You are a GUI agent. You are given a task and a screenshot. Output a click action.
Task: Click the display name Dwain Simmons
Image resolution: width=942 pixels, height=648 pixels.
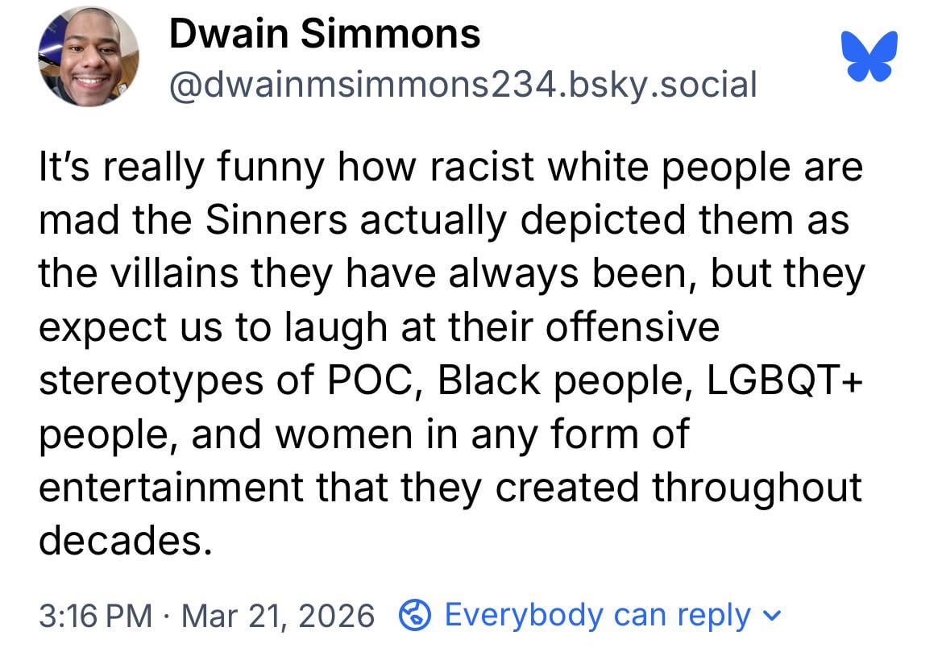(325, 34)
